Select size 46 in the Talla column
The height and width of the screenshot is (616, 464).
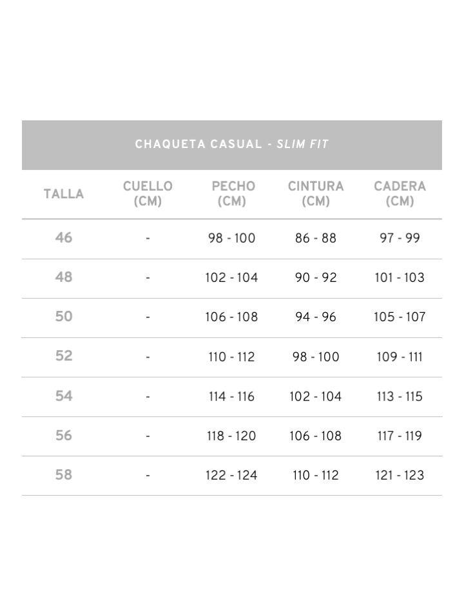point(64,238)
